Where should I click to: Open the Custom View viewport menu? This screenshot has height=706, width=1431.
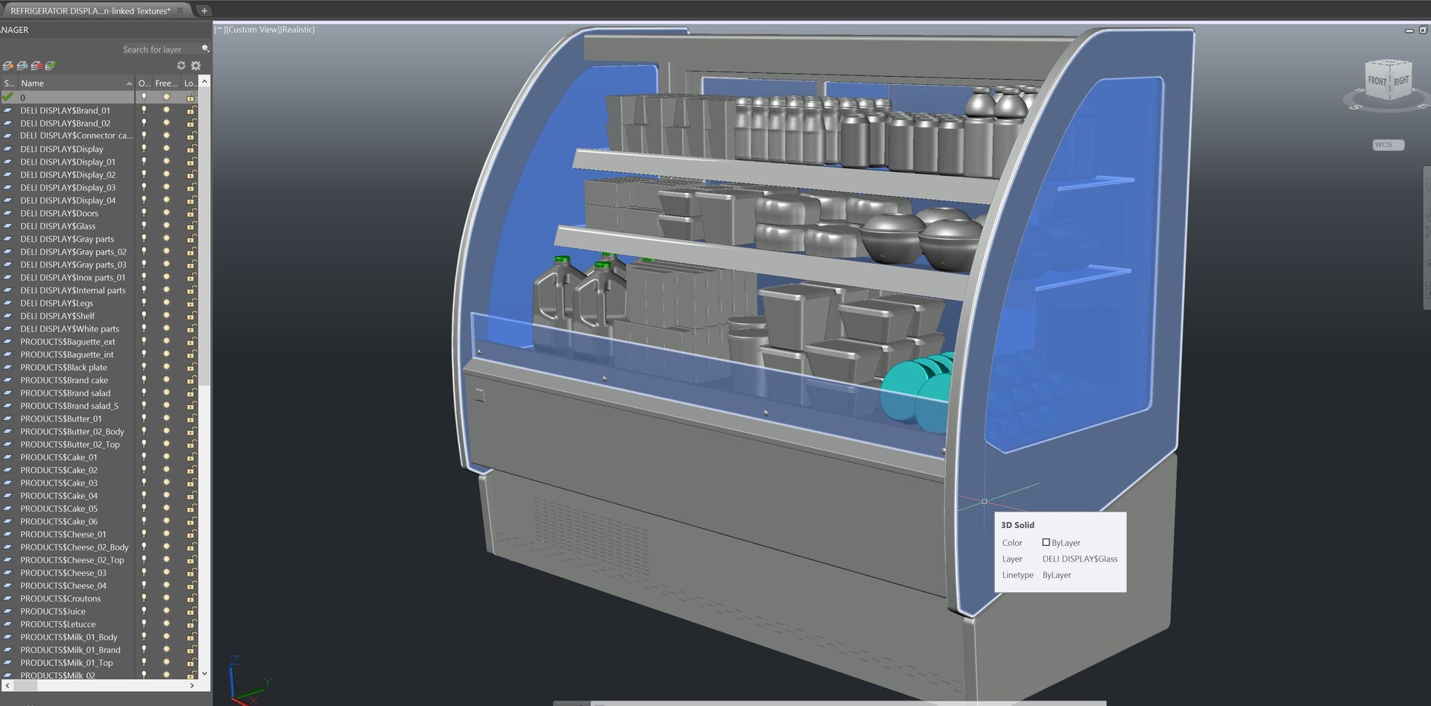pos(252,30)
